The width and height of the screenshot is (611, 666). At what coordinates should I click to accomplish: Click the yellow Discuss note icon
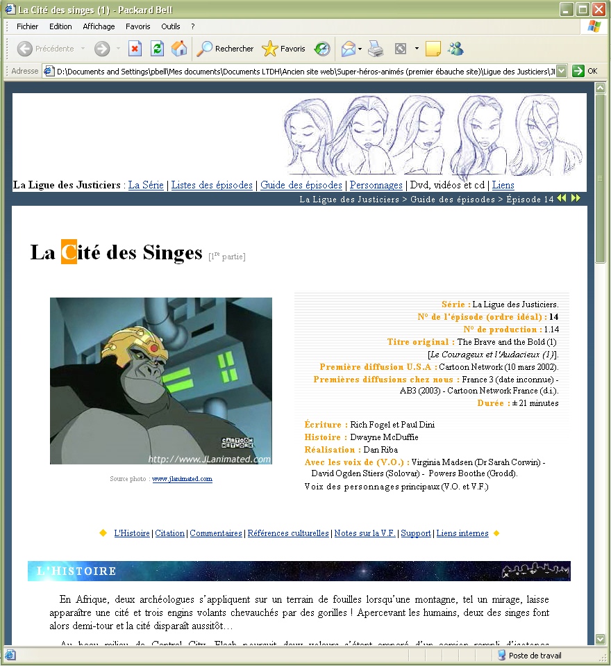click(x=433, y=49)
